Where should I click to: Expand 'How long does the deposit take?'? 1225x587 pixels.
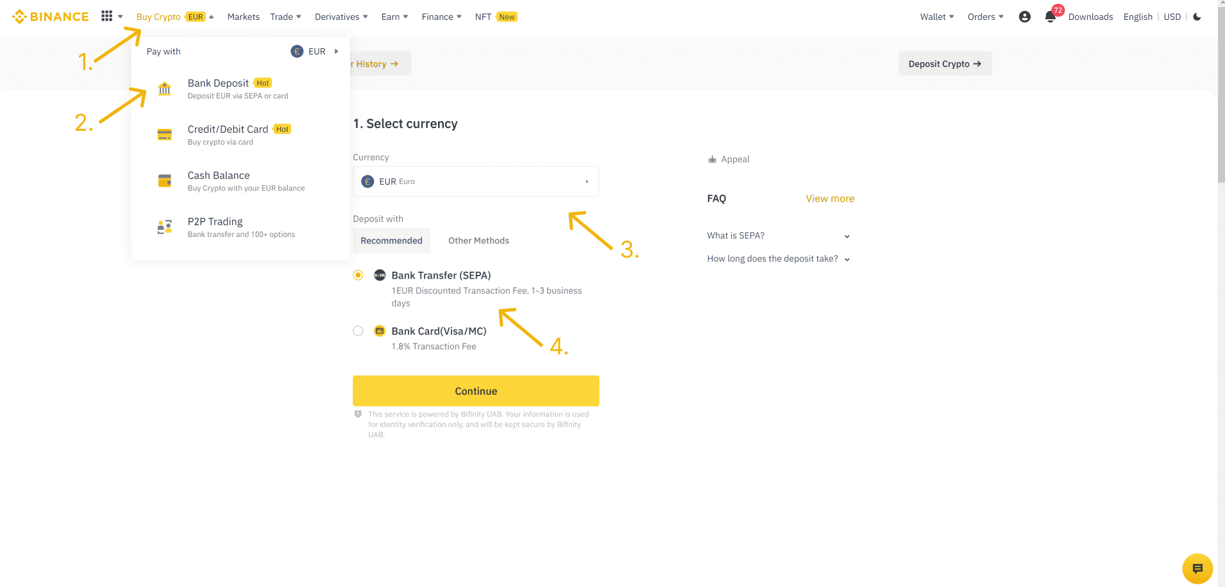coord(779,259)
